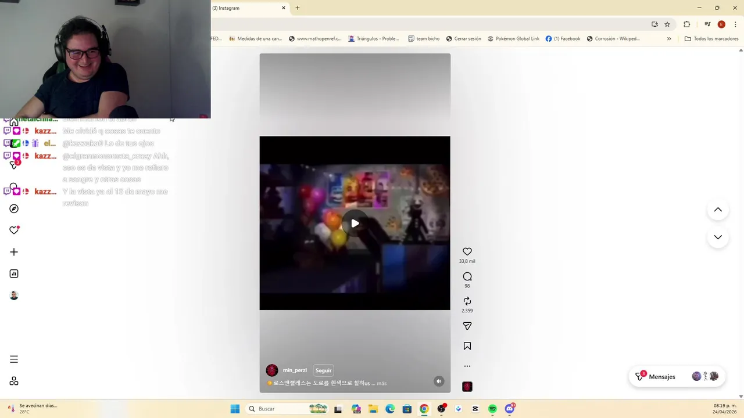Open the Instagram dashboard chart icon
The image size is (744, 418).
[x=14, y=273]
